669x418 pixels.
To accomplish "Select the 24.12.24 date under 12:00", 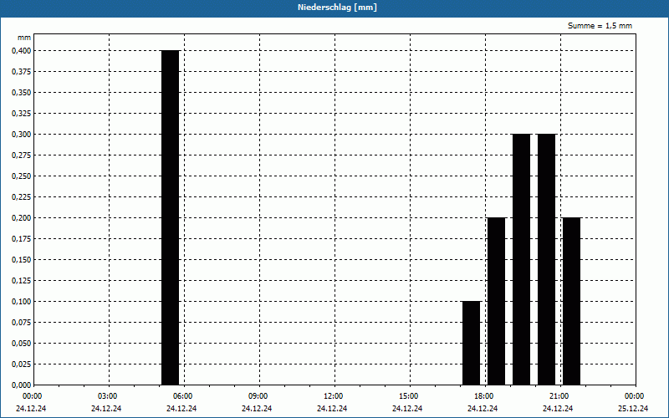I will click(x=332, y=409).
